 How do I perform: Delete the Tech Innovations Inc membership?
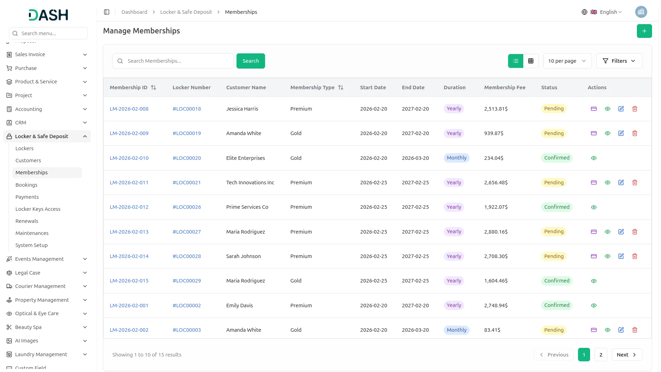634,183
